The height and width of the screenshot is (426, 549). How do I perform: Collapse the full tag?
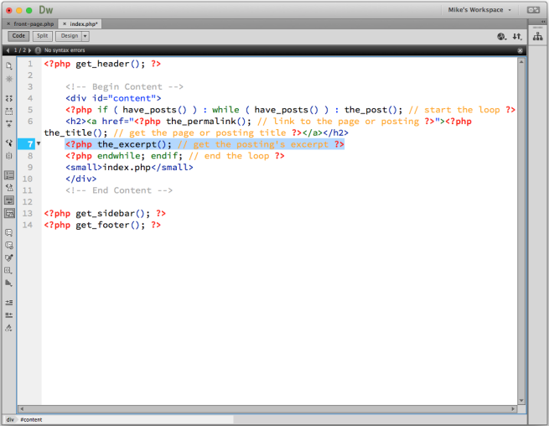(x=9, y=98)
